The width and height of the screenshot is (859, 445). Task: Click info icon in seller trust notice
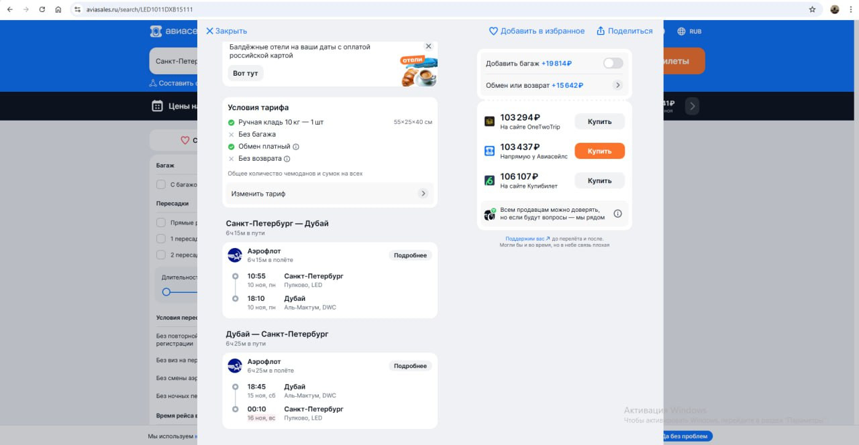click(x=617, y=214)
